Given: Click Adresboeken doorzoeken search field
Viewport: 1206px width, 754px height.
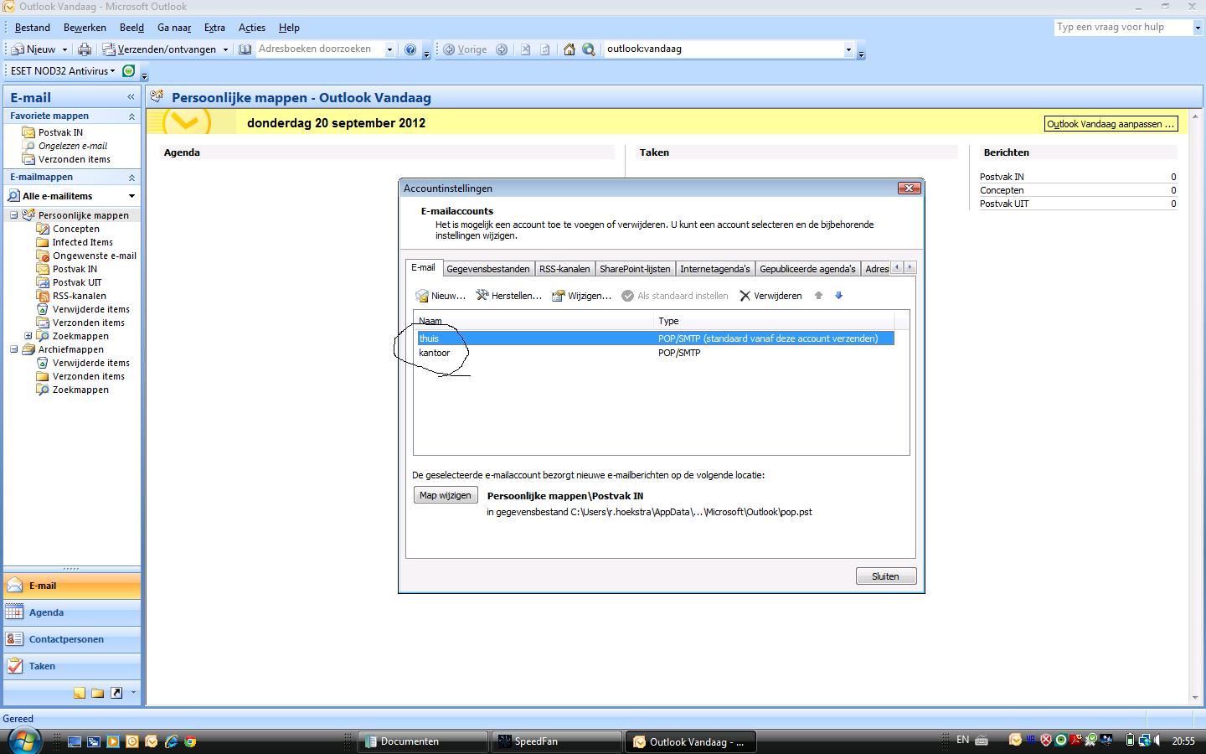Looking at the screenshot, I should (x=320, y=49).
